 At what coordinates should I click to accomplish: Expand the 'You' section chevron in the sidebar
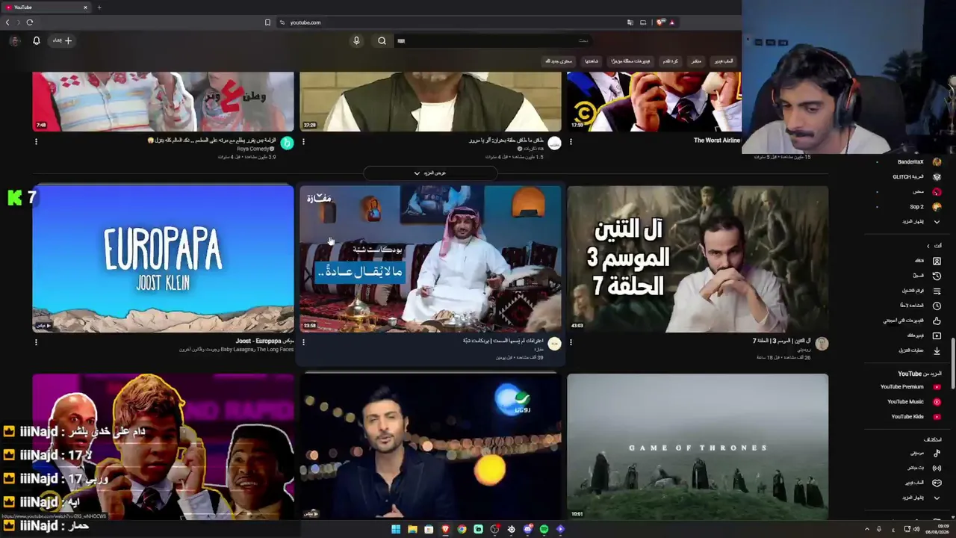pyautogui.click(x=928, y=246)
